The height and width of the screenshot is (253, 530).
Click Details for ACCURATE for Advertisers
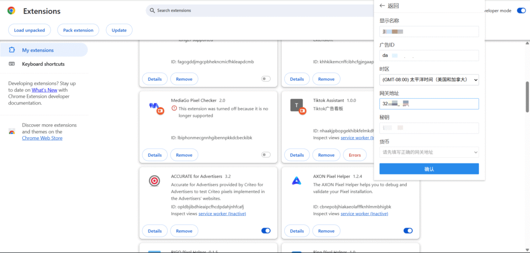155,231
